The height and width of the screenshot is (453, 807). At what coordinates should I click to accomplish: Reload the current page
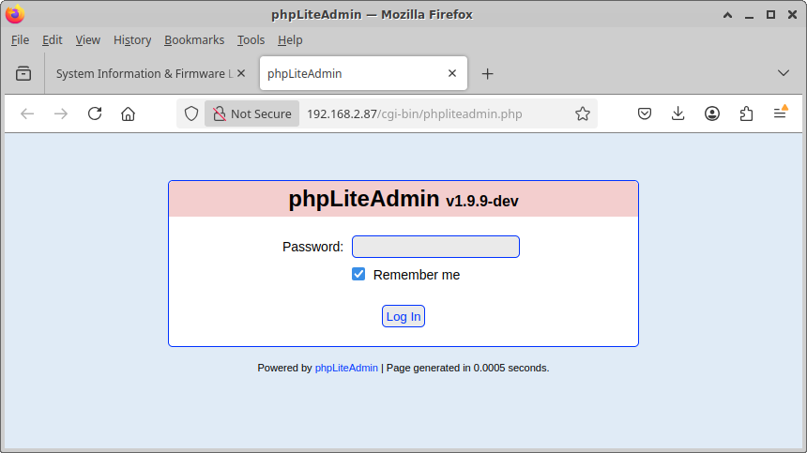(x=95, y=113)
